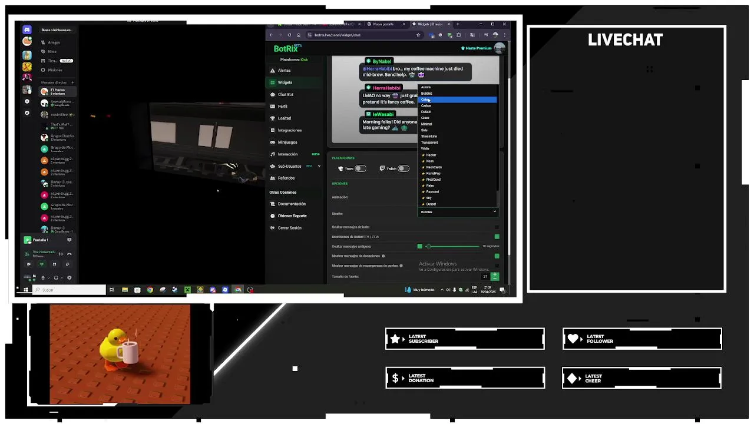This screenshot has height=424, width=754.
Task: Open microphone options arrow in Discord
Action: tap(48, 278)
